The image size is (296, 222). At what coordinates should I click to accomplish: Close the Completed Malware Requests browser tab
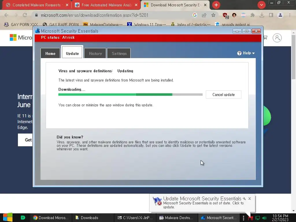(x=67, y=5)
